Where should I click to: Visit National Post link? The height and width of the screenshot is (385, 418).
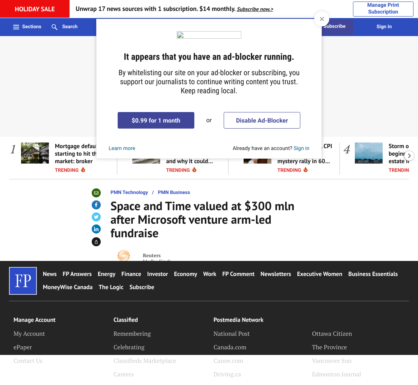pyautogui.click(x=232, y=334)
